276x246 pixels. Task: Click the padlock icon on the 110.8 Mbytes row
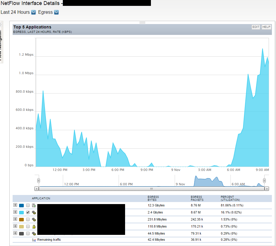(34, 226)
